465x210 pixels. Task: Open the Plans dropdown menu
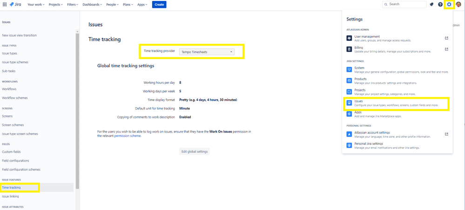(129, 5)
